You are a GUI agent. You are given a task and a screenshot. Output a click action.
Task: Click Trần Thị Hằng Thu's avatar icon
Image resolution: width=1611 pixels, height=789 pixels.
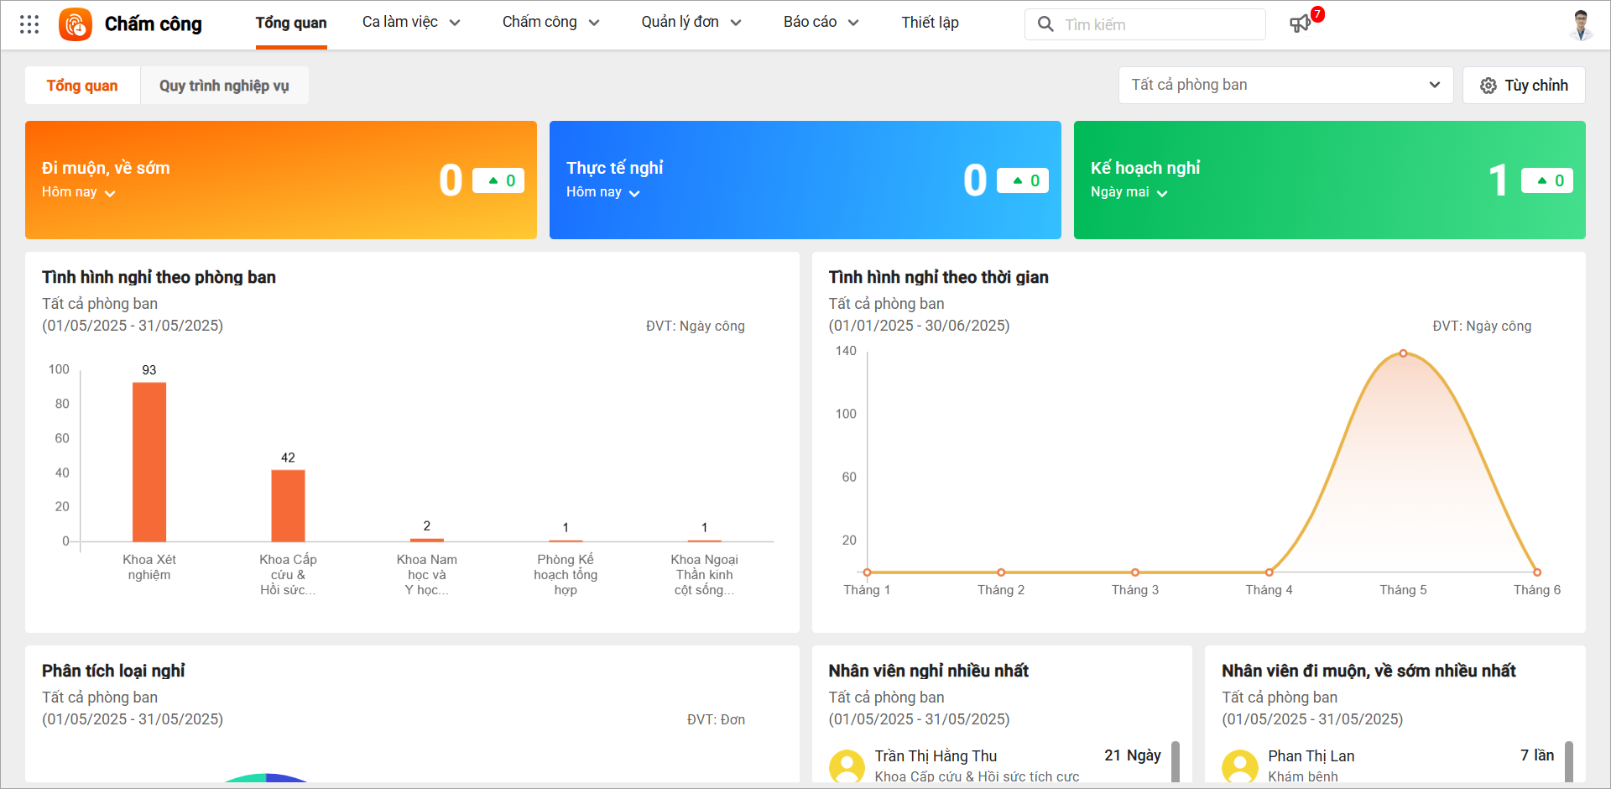[x=847, y=765]
